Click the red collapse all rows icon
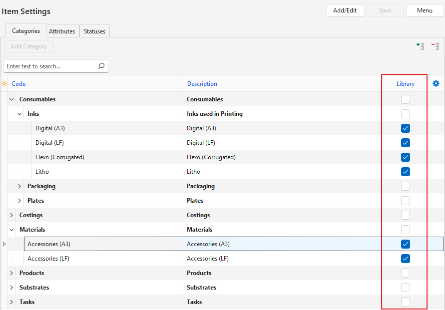This screenshot has width=445, height=310. pos(436,46)
